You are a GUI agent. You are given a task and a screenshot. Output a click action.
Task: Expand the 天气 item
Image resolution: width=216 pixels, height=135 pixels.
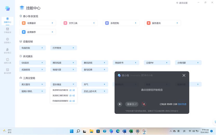click(95, 84)
